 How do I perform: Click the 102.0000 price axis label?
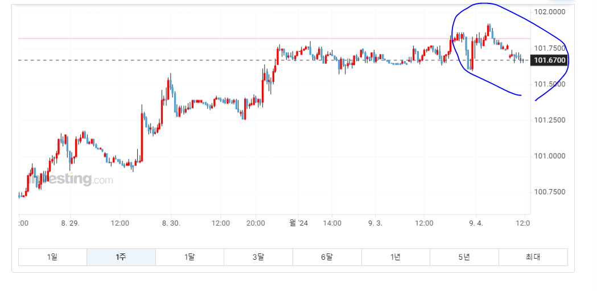click(549, 12)
